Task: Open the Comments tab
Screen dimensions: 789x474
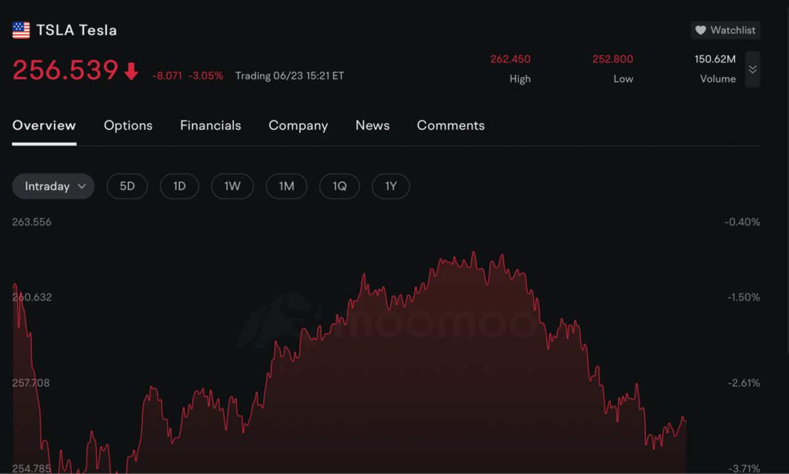Action: pyautogui.click(x=451, y=126)
